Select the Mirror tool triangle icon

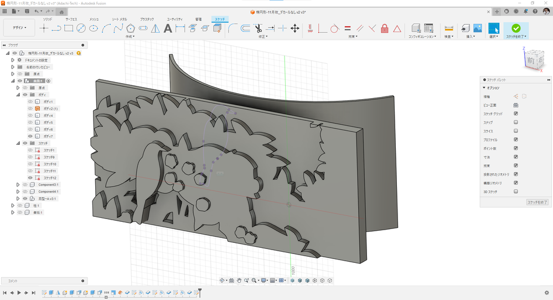pyautogui.click(x=155, y=29)
